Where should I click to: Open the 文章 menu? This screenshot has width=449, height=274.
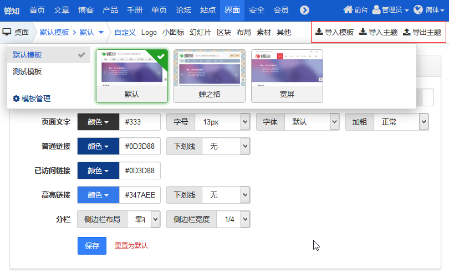click(62, 11)
